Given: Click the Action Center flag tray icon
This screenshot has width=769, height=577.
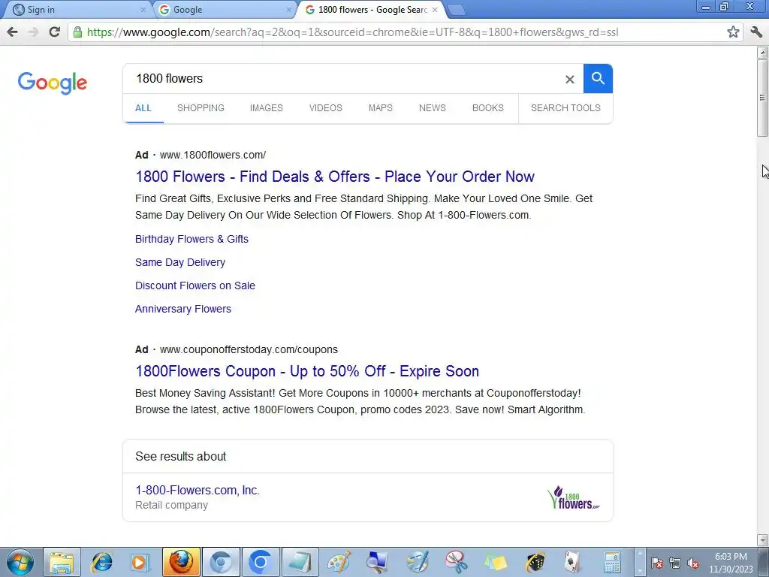Looking at the screenshot, I should coord(657,563).
